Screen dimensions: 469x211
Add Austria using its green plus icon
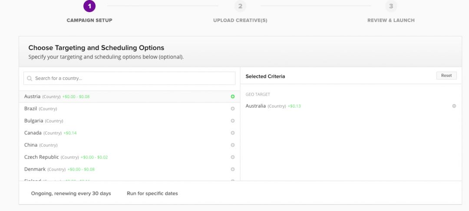tap(233, 96)
